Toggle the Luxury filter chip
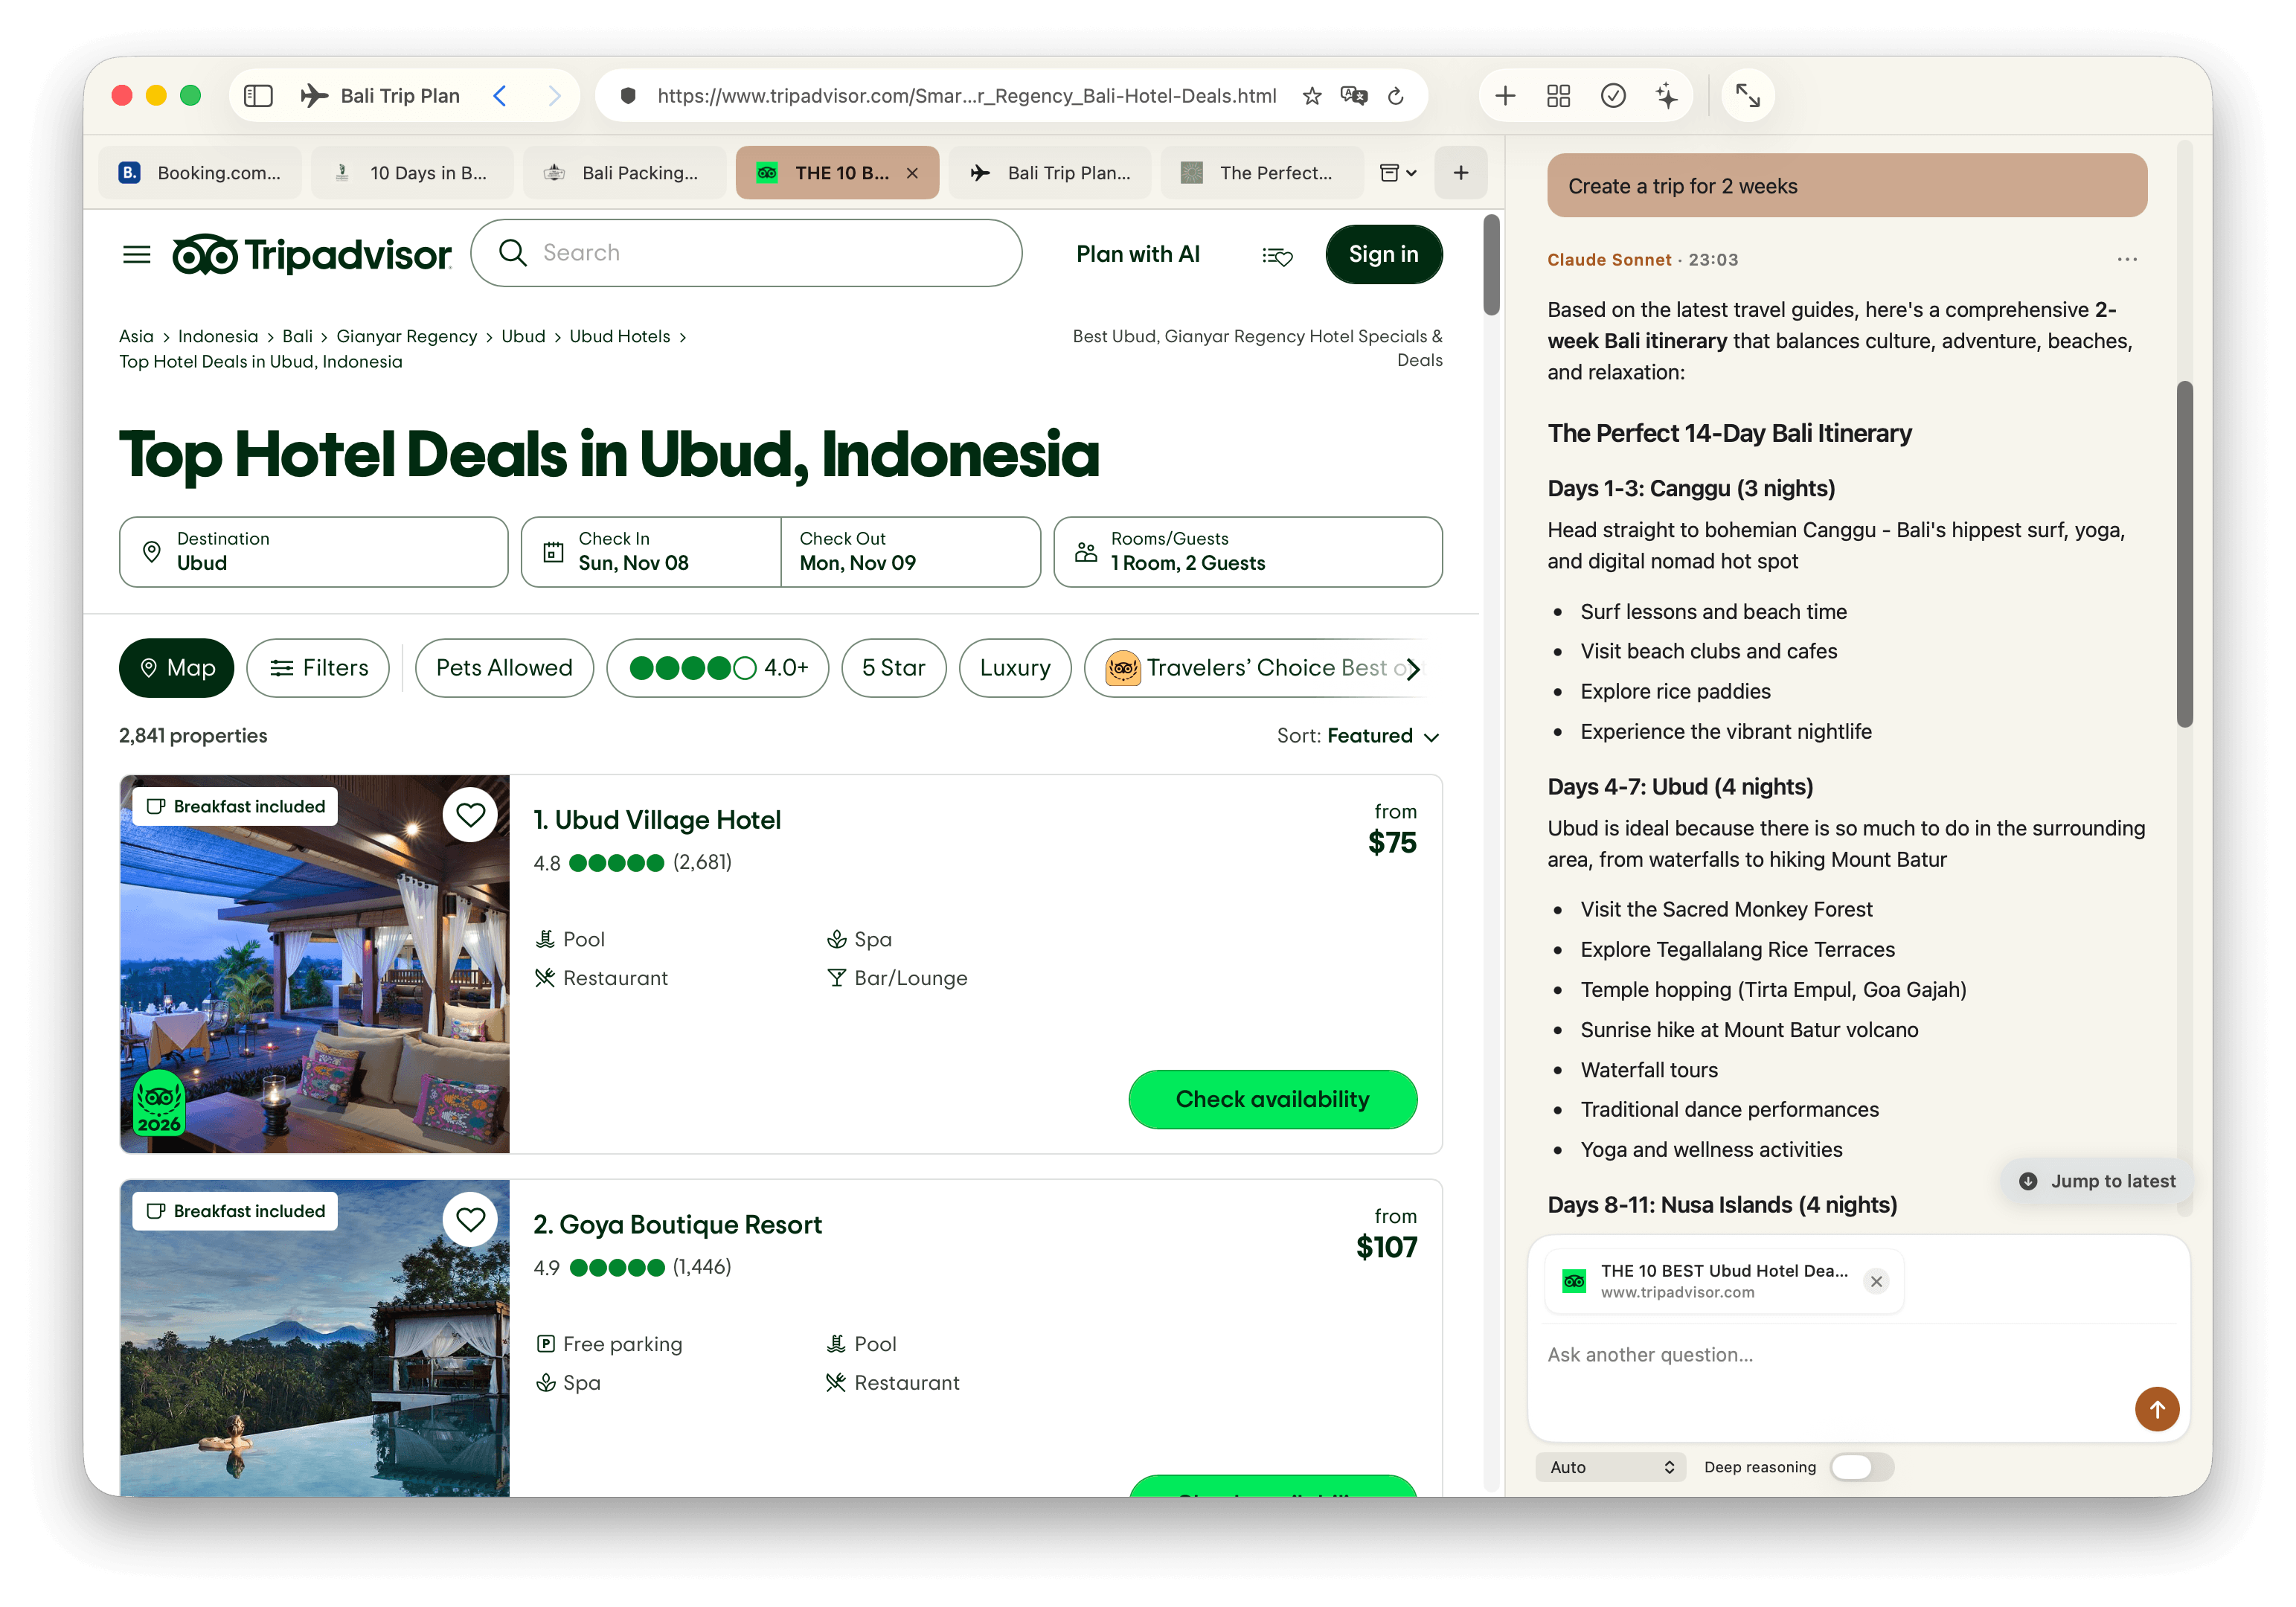2296x1607 pixels. [x=1014, y=667]
